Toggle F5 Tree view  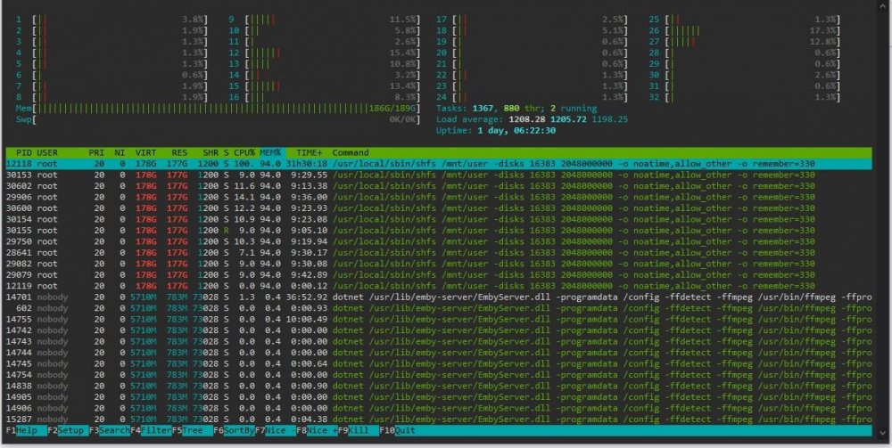(x=193, y=430)
